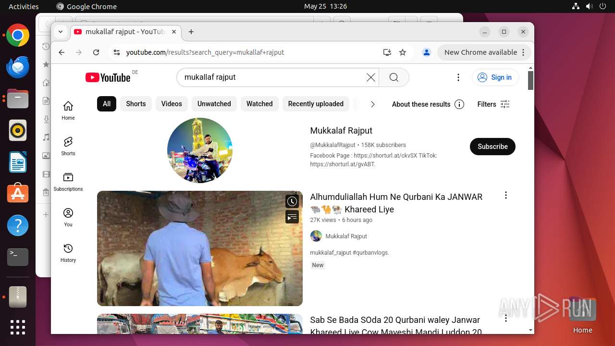The height and width of the screenshot is (346, 615).
Task: Open more actions for Sab Se Bada video
Action: click(505, 318)
